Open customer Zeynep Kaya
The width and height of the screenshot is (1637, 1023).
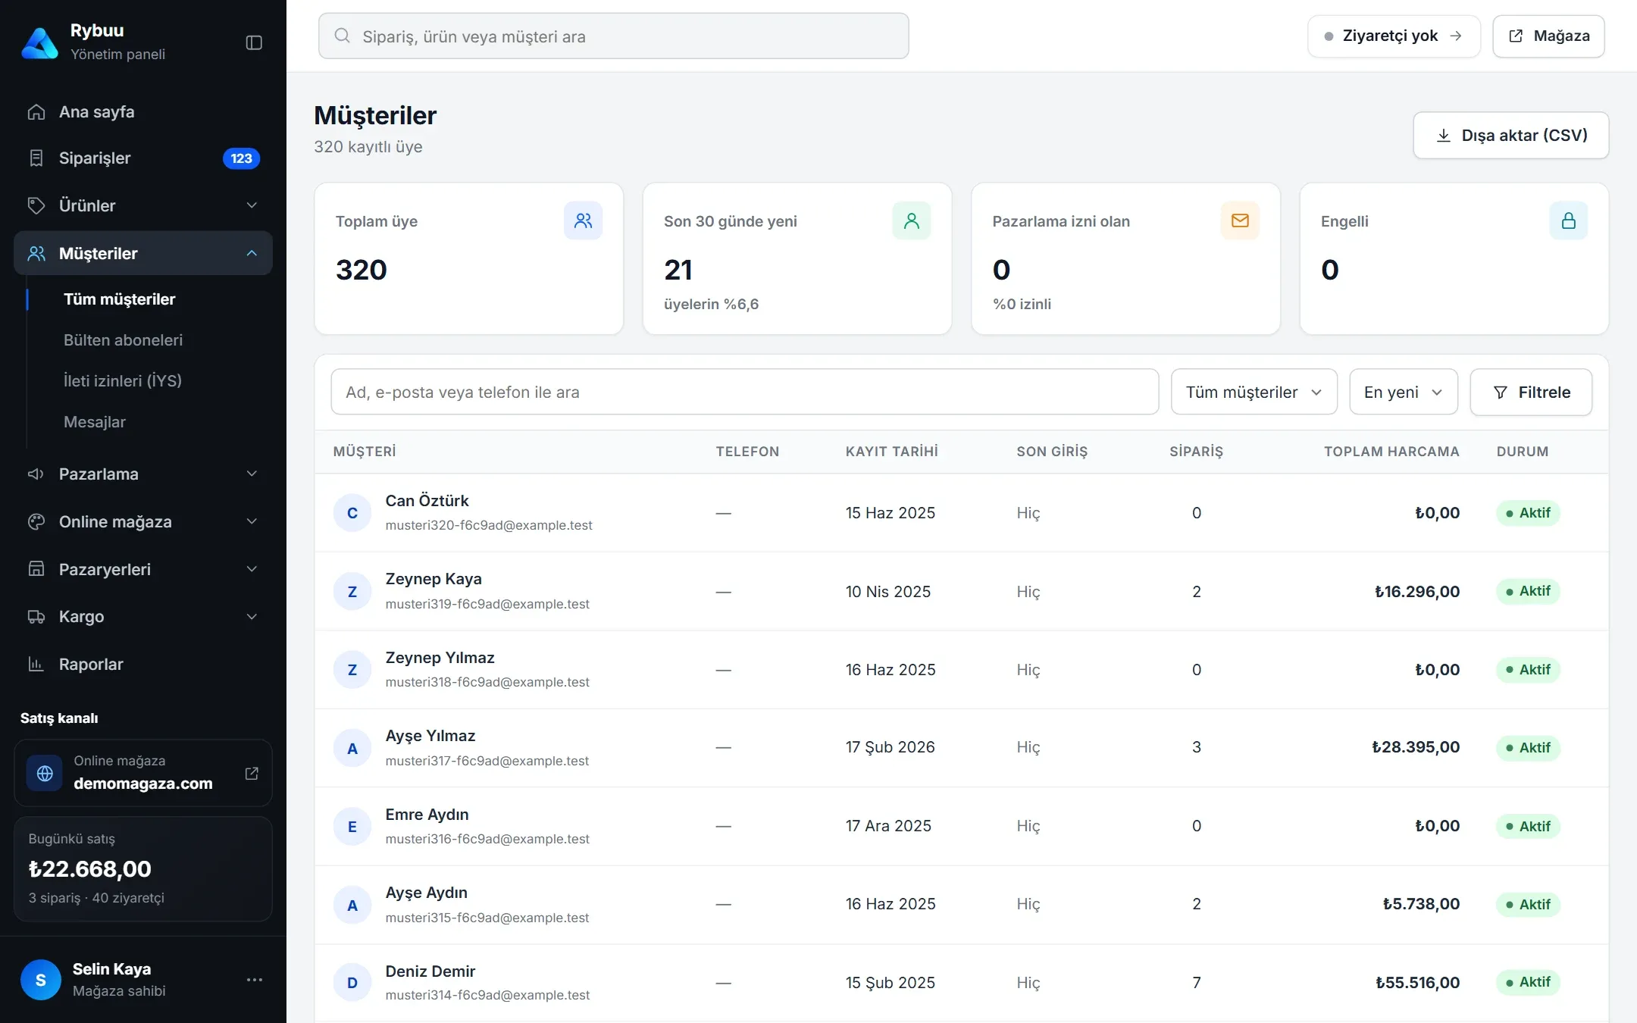coord(434,579)
